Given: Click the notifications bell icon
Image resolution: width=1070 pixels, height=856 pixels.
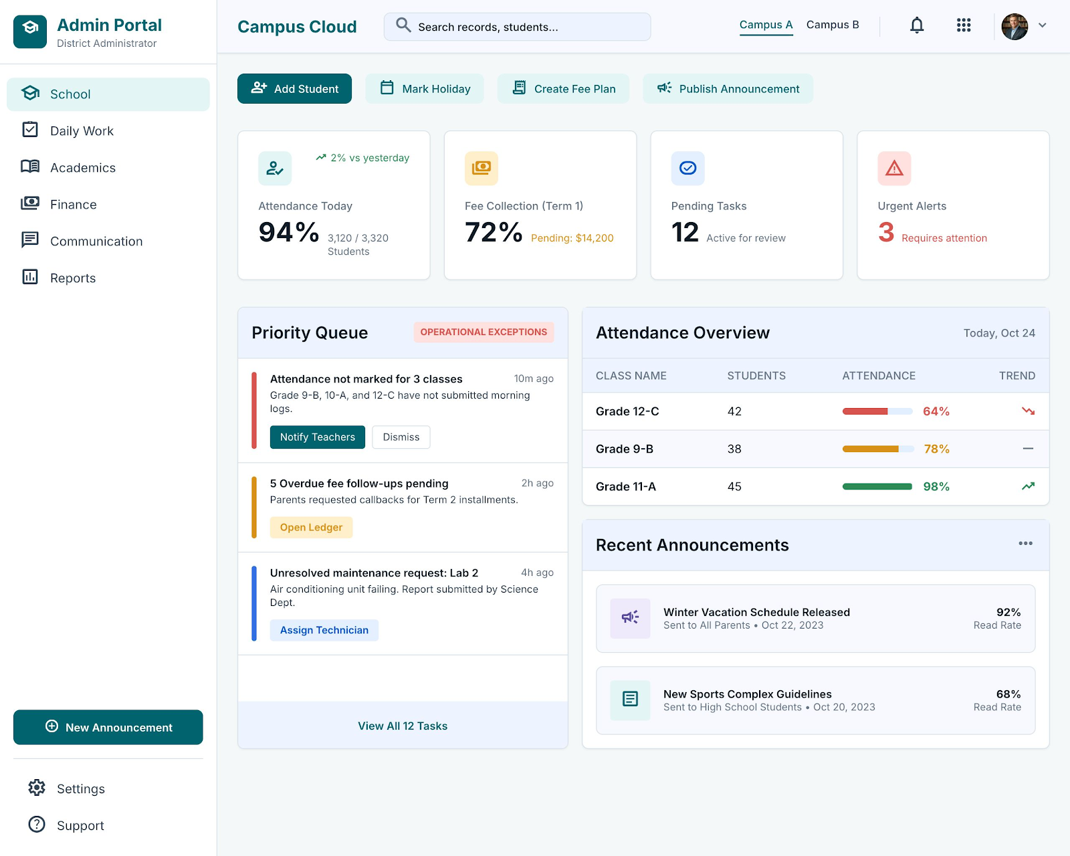Looking at the screenshot, I should [x=917, y=25].
